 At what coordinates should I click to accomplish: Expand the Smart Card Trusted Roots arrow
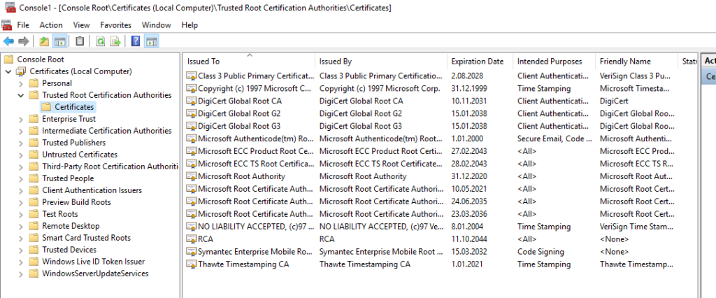[x=20, y=238]
